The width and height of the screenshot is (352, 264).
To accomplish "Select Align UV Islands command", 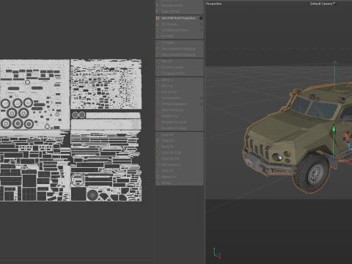I will pyautogui.click(x=180, y=110).
